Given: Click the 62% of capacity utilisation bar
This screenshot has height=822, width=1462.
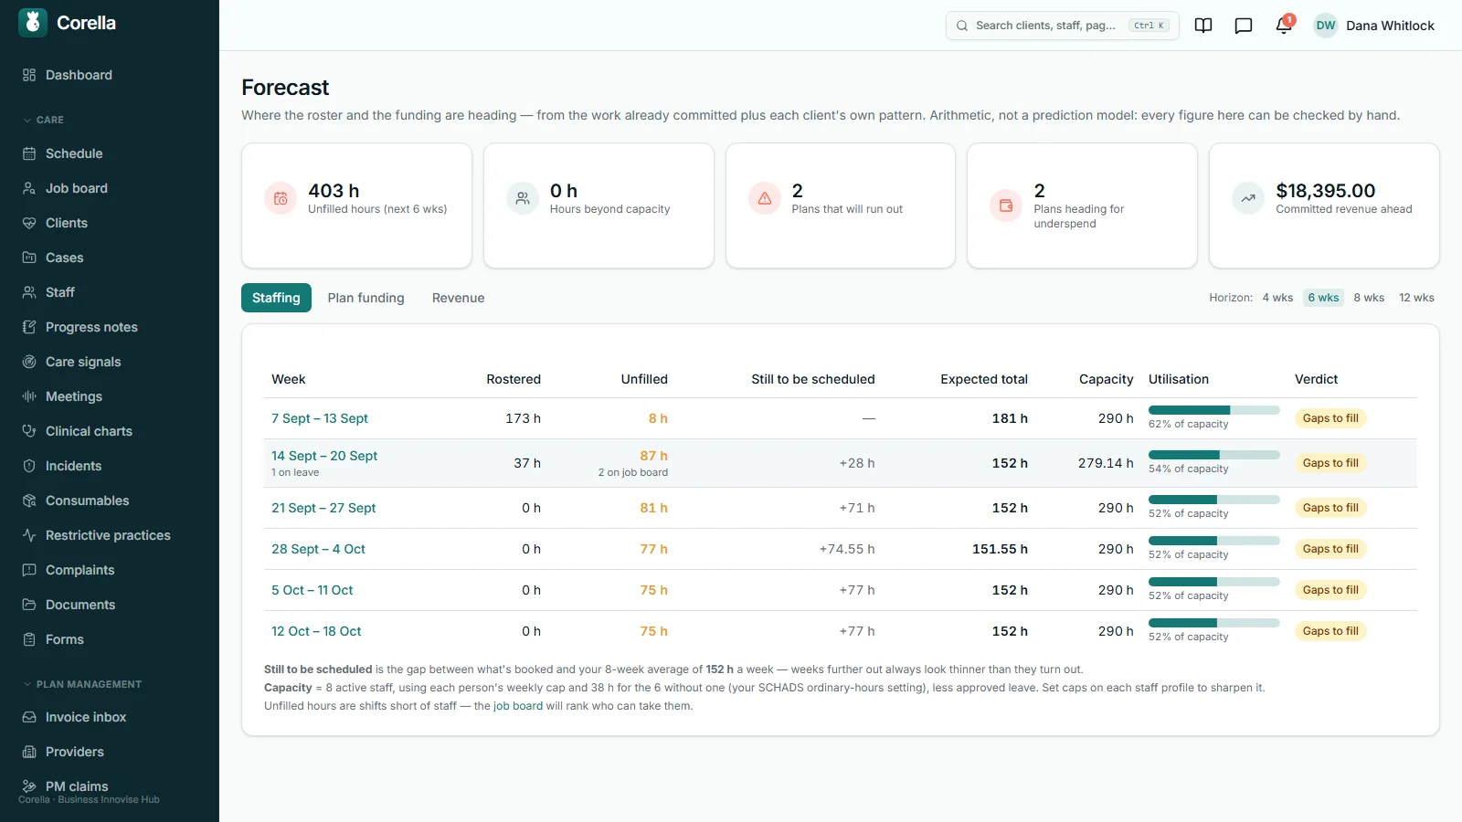Looking at the screenshot, I should (x=1213, y=410).
